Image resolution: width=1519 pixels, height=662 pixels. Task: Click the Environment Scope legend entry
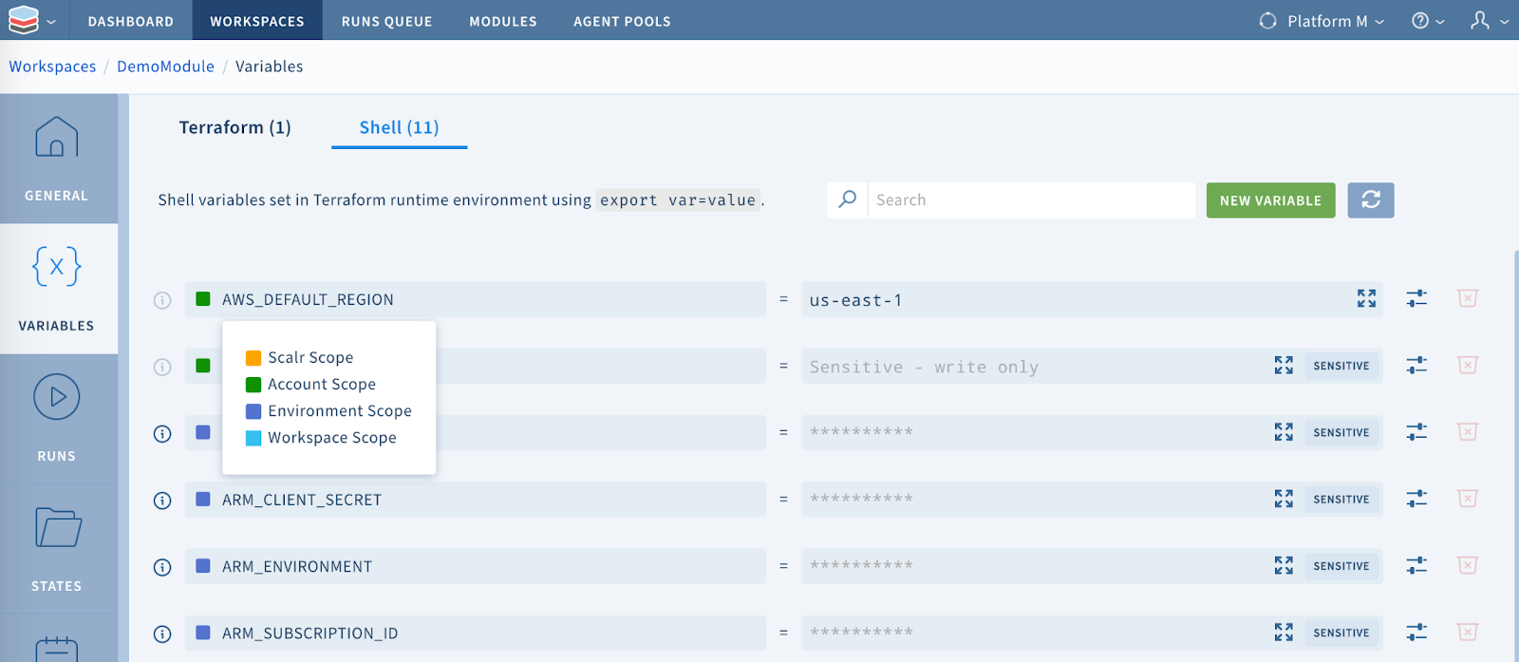328,411
